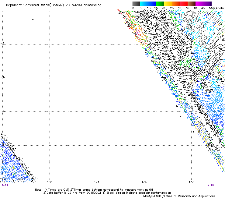Click the latitude axis label '-8'
The image size is (225, 198).
pos(2,144)
